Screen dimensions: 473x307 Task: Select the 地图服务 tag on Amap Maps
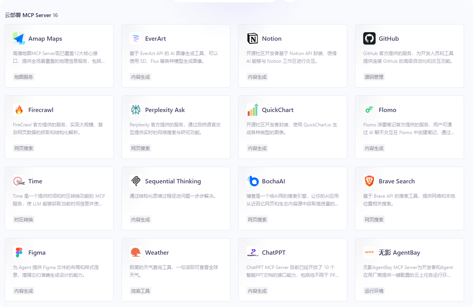(x=24, y=77)
